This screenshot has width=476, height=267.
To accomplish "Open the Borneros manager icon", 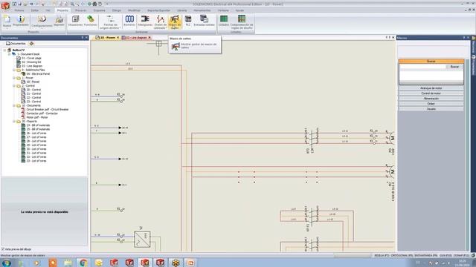I will click(129, 21).
